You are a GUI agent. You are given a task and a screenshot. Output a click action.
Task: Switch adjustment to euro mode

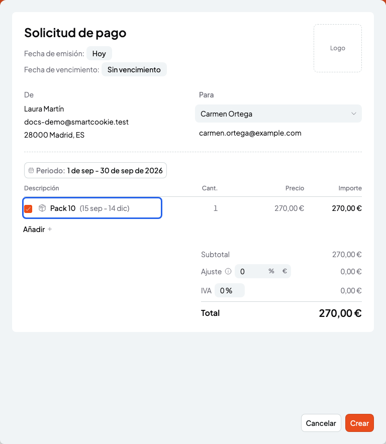[284, 271]
